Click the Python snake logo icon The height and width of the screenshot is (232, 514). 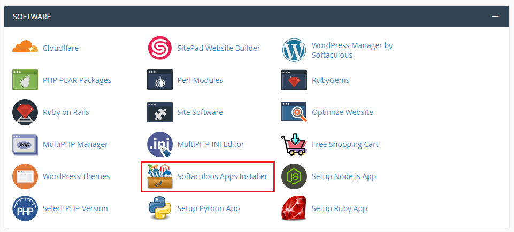159,208
